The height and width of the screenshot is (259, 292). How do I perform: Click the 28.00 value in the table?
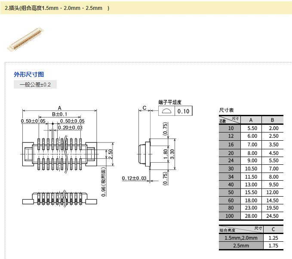click(252, 216)
